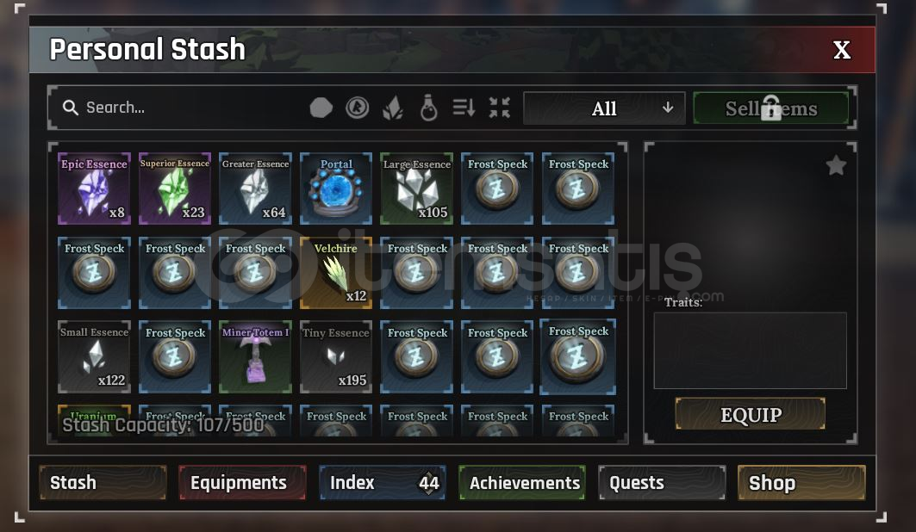Close the Personal Stash window
Screen dimensions: 916x532
(842, 50)
